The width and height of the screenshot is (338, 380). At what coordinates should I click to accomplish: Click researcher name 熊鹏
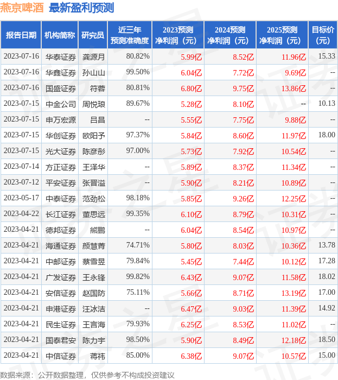click(x=98, y=230)
